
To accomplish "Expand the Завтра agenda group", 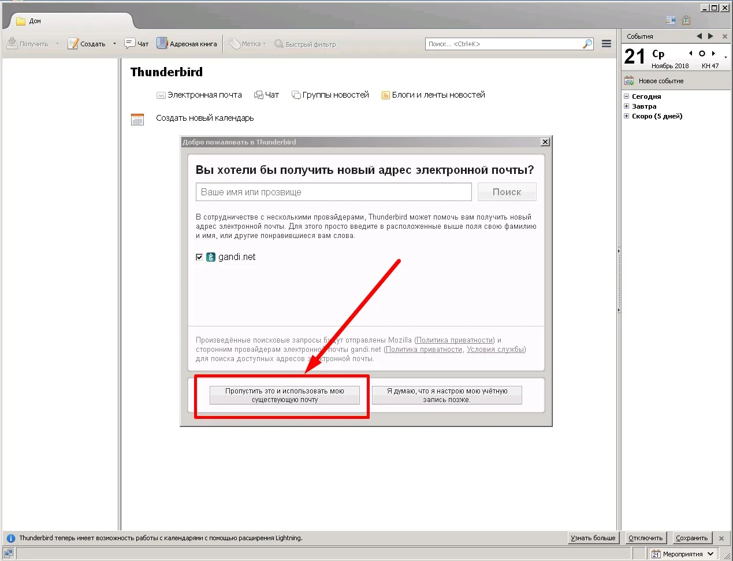I will click(626, 106).
